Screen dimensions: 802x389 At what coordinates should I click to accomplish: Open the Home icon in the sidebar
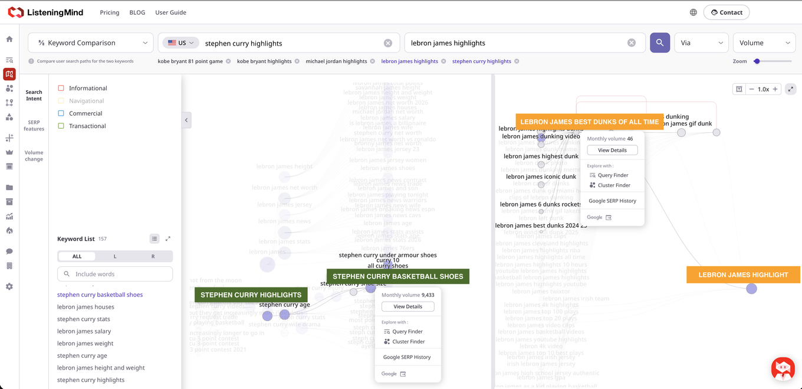click(9, 39)
